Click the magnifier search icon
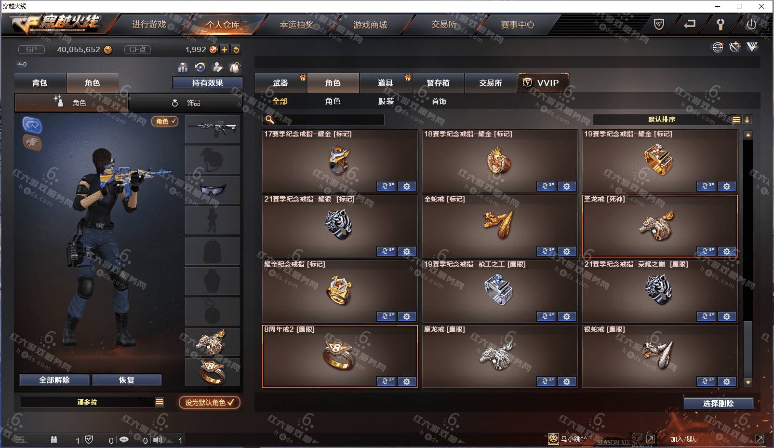This screenshot has width=774, height=448. [270, 119]
